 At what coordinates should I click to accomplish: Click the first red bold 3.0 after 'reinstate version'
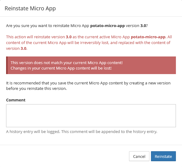tap(69, 37)
